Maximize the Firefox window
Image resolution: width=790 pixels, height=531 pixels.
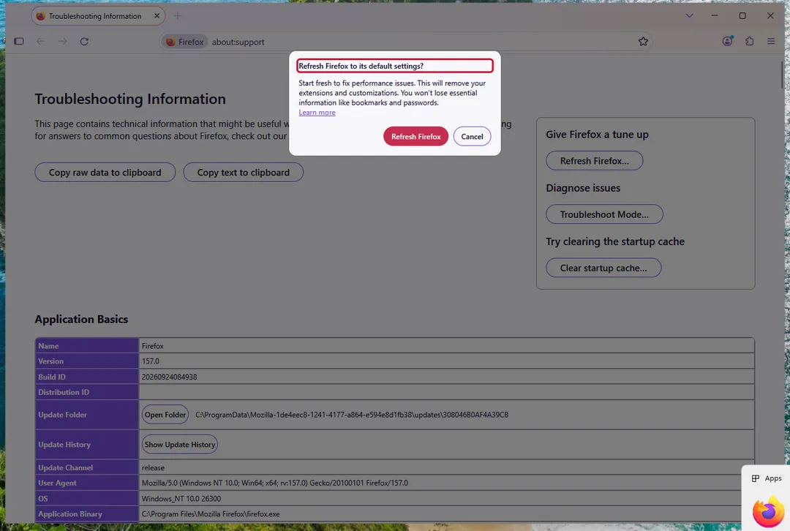742,15
